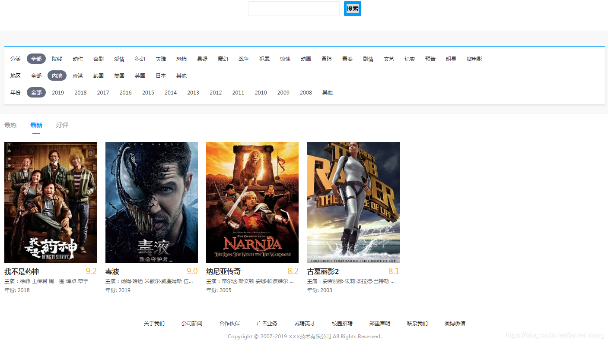Filter category by 灾难
Image resolution: width=608 pixels, height=343 pixels.
[x=161, y=59]
